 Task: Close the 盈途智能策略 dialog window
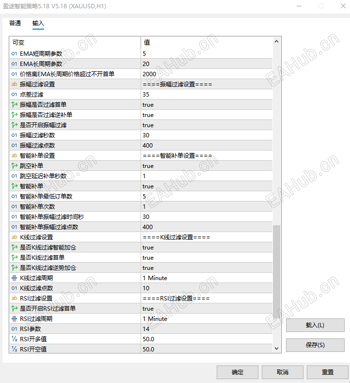point(343,6)
